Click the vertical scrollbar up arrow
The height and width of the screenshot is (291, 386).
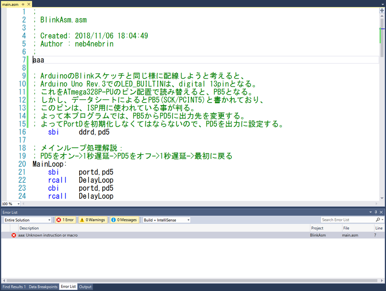pyautogui.click(x=382, y=16)
